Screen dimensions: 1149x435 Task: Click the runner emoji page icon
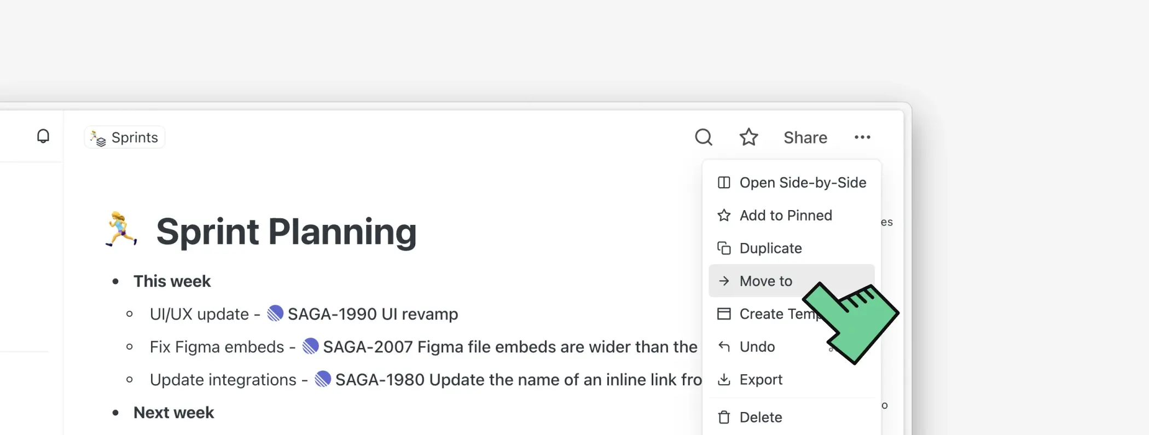pos(120,230)
